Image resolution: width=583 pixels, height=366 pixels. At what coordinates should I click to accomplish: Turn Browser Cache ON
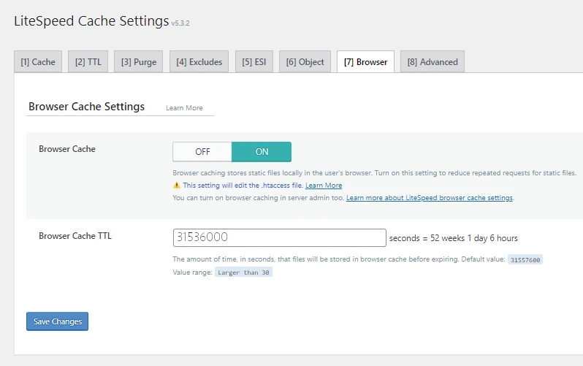262,152
